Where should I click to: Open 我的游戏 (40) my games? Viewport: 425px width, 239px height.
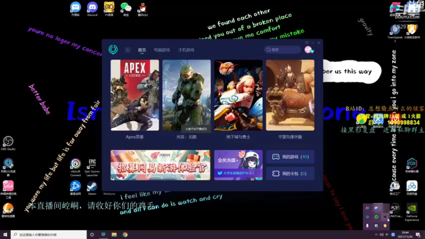pyautogui.click(x=290, y=157)
